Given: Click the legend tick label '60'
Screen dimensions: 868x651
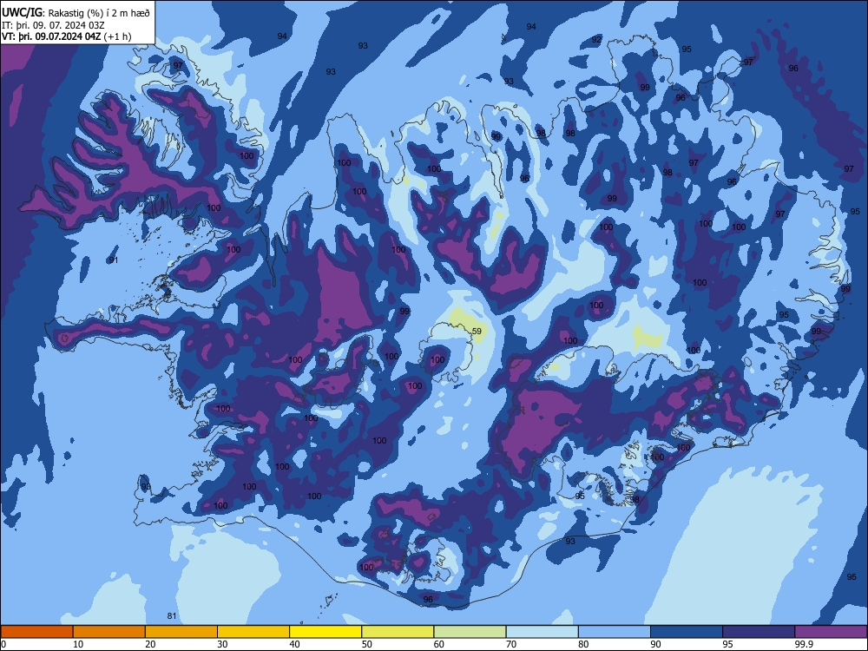Looking at the screenshot, I should [x=439, y=644].
